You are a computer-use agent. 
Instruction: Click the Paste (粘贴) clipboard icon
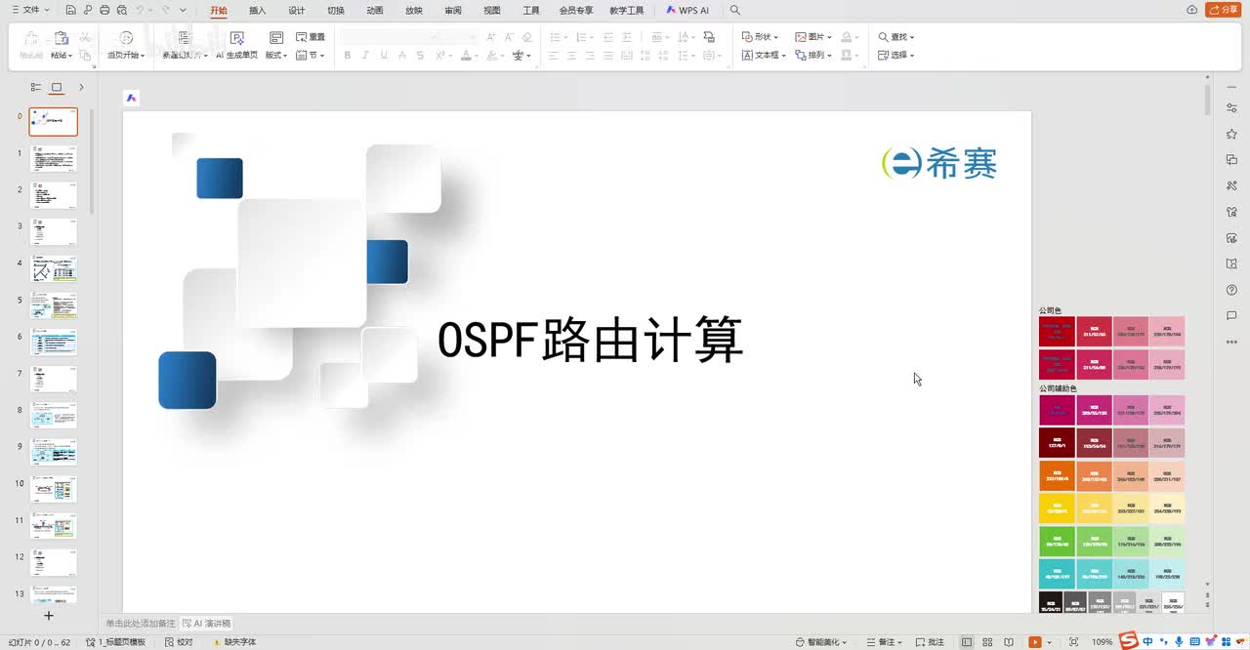(x=61, y=39)
